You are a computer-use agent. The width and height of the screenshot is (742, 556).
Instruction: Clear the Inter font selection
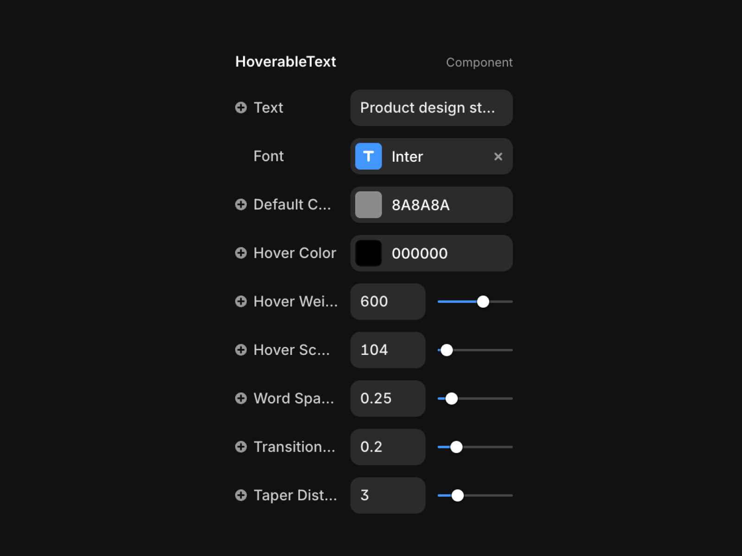pyautogui.click(x=498, y=157)
